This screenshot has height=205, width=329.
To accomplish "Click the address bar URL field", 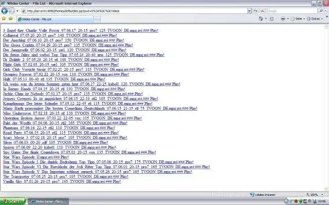I will tap(134, 11).
